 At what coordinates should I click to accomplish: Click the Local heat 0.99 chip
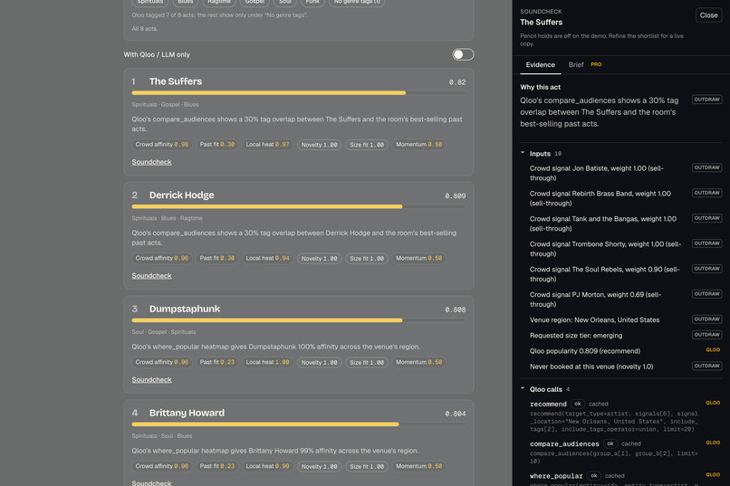click(x=268, y=466)
